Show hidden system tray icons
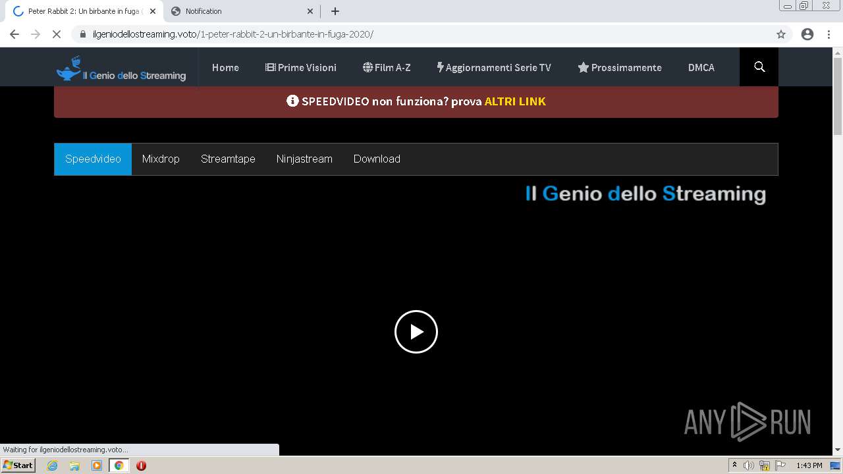 pos(734,465)
